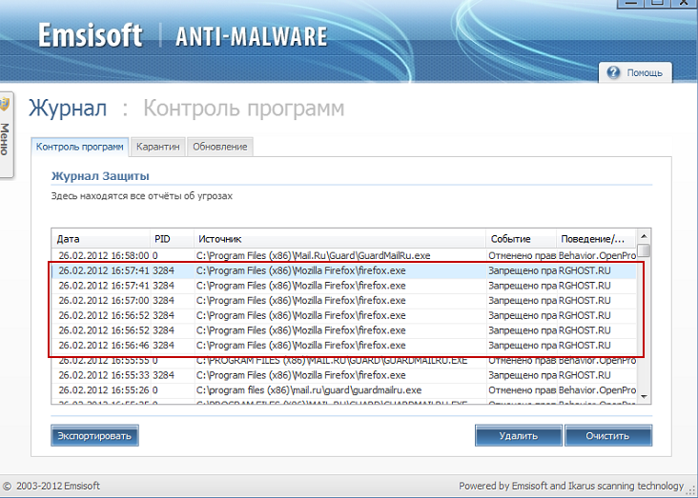Click firefox.exe path in the 16:57:00 row
The height and width of the screenshot is (498, 698).
pyautogui.click(x=301, y=301)
